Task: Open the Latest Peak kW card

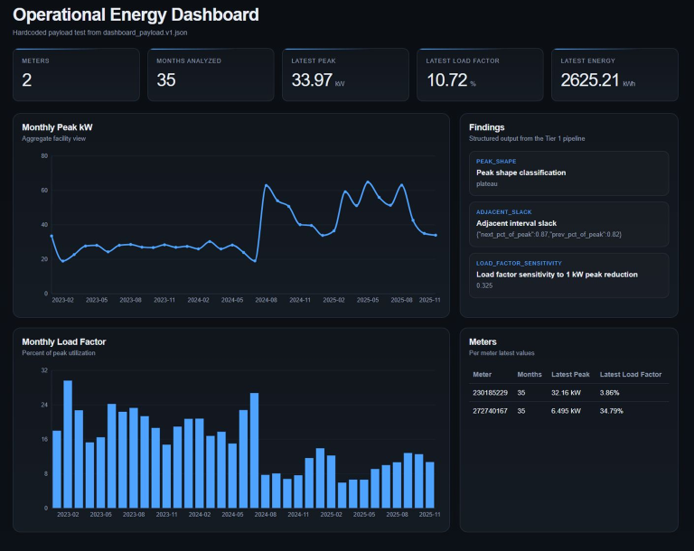Action: click(x=345, y=74)
